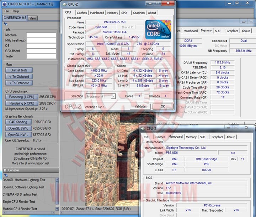This screenshot has height=217, width=256.
Task: Click the OpenGL Hardware Lighting Test console line
Action: click(24, 180)
